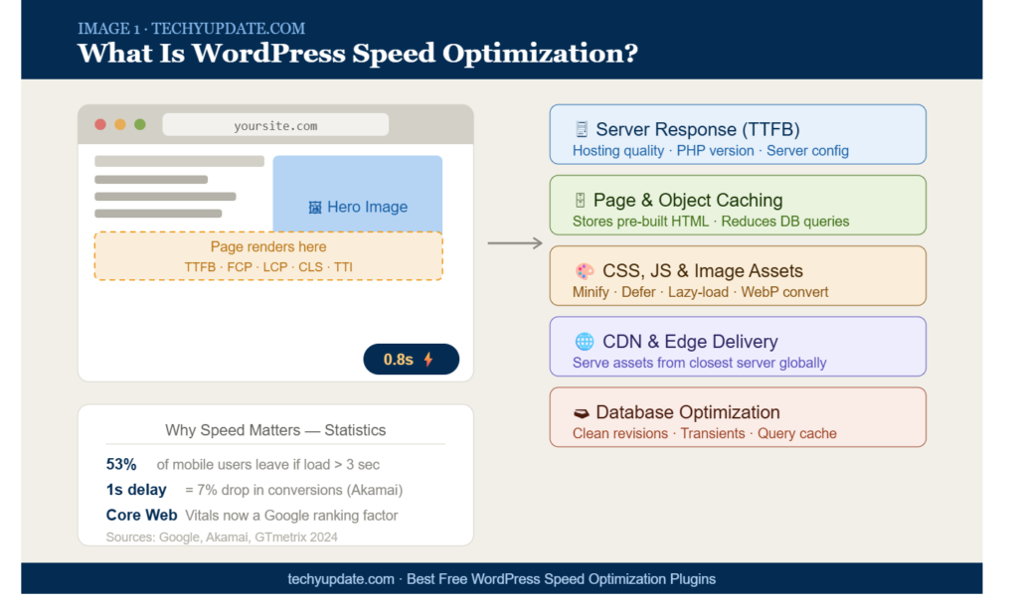
Task: Click the '53%' statistic
Action: pyautogui.click(x=121, y=465)
